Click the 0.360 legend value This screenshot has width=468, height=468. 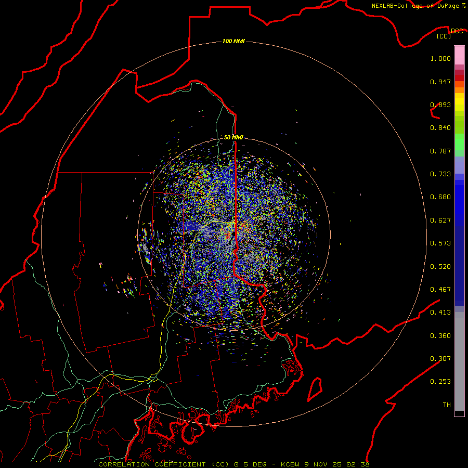pyautogui.click(x=440, y=336)
